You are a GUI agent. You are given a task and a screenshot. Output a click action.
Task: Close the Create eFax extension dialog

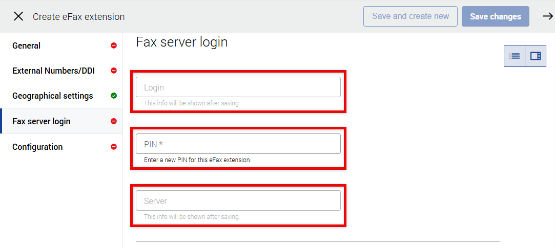click(x=18, y=16)
